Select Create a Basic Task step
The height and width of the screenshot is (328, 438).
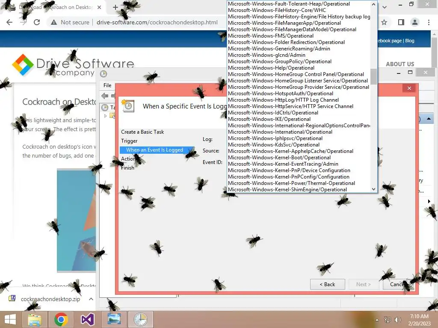142,132
